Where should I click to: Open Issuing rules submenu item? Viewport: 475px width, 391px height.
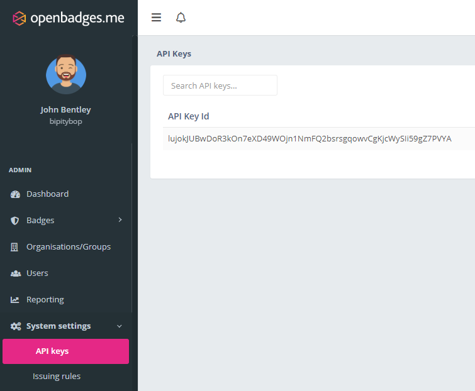[x=57, y=377]
